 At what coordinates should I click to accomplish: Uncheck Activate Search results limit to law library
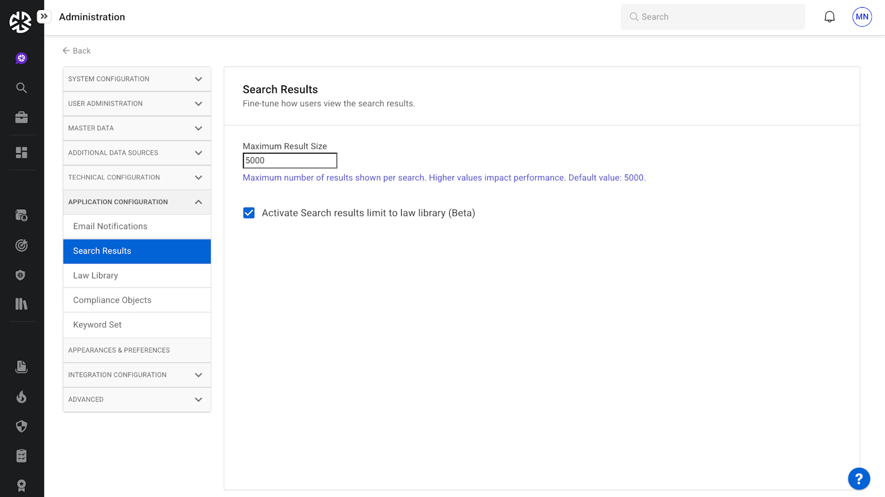249,213
